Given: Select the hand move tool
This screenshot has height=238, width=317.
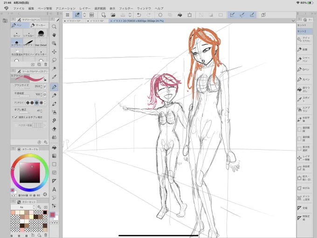Looking at the screenshot, I should click(x=54, y=35).
